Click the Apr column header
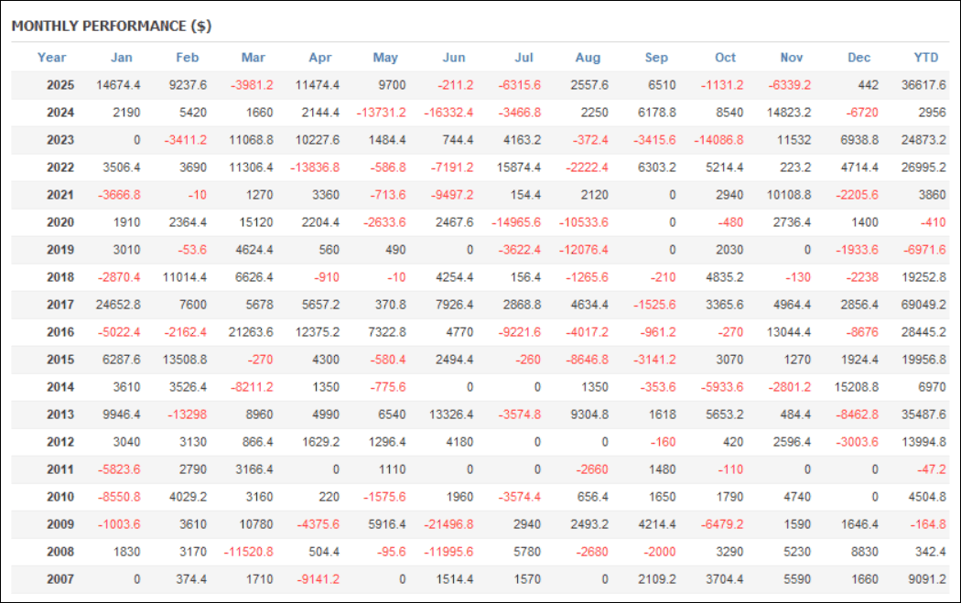Image resolution: width=961 pixels, height=603 pixels. click(x=320, y=58)
